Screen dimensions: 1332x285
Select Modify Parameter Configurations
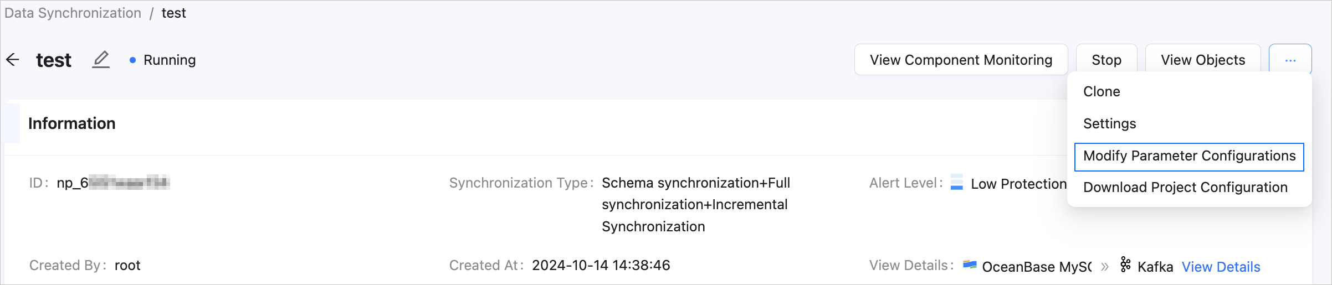tap(1189, 157)
